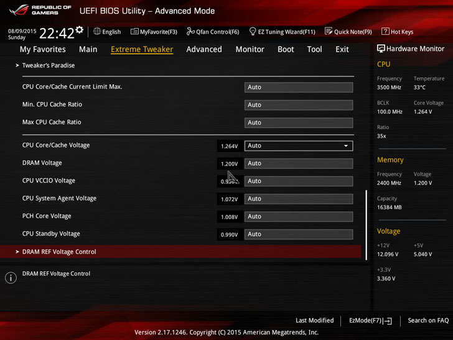
Task: Select the CPU Core/Cache Voltage label
Action: [56, 145]
